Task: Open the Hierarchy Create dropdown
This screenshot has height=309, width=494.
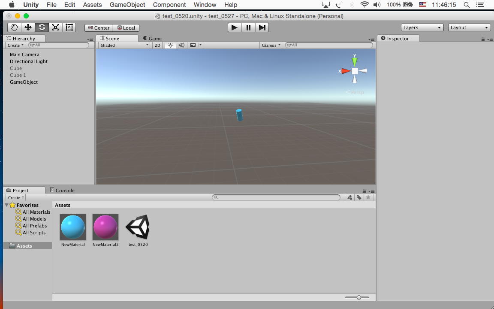Action: point(15,45)
